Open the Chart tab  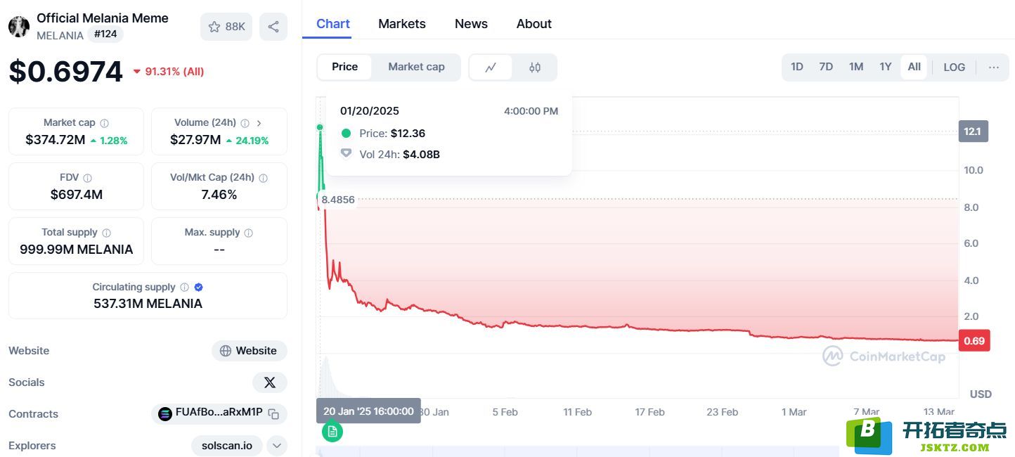tap(333, 24)
